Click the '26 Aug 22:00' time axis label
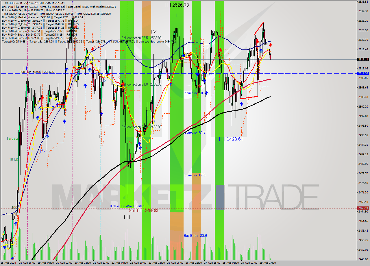This screenshot has height=266, width=370. 194,263
